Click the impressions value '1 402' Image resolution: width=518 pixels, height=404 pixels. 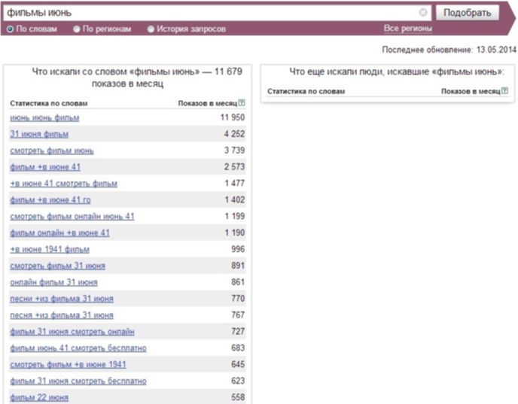[x=235, y=199]
